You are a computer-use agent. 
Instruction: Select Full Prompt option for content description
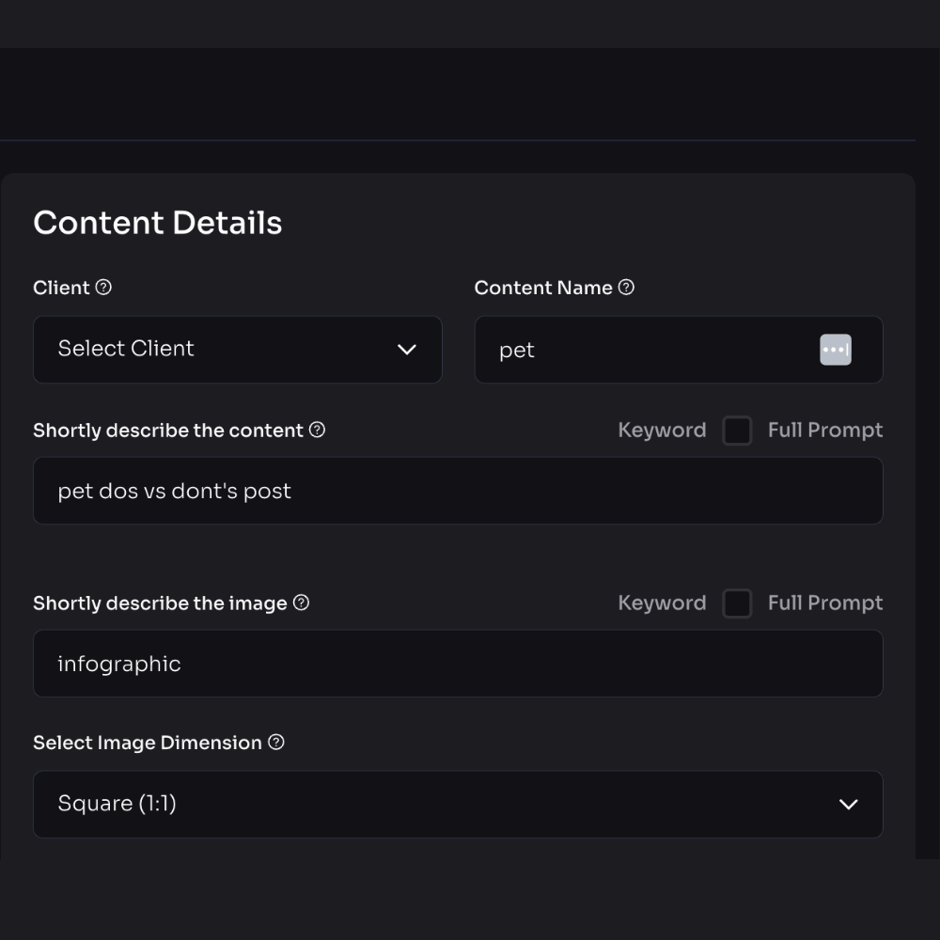pyautogui.click(x=824, y=431)
